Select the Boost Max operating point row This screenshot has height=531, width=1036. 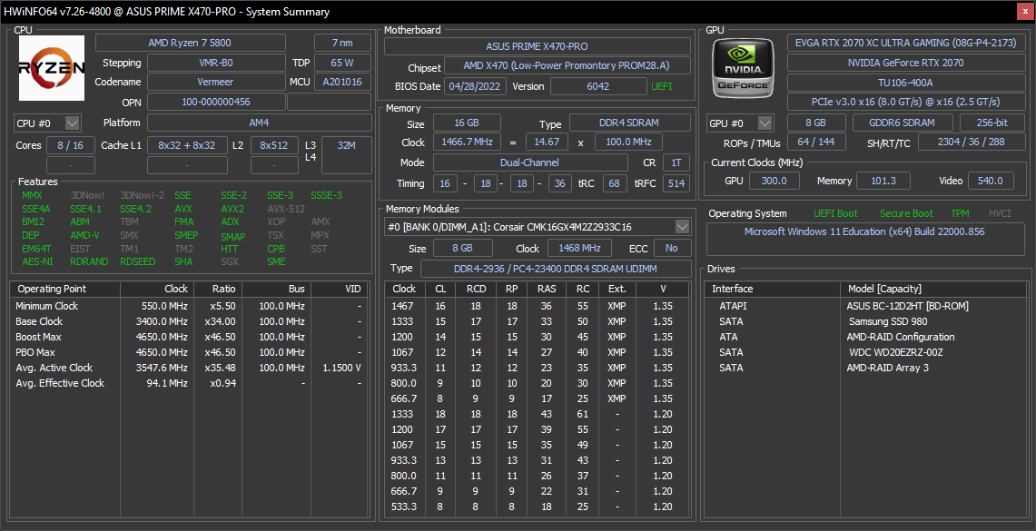coord(39,337)
